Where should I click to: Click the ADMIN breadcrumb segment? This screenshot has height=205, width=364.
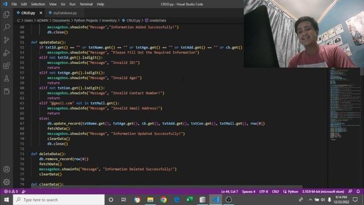click(x=43, y=20)
